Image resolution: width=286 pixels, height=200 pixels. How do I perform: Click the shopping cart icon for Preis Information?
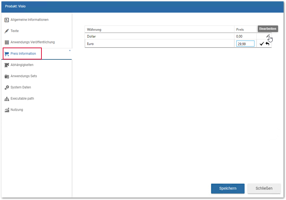click(x=7, y=54)
